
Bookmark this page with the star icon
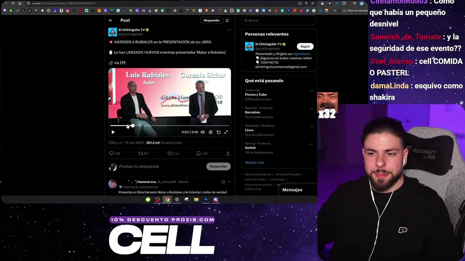pos(312,3)
